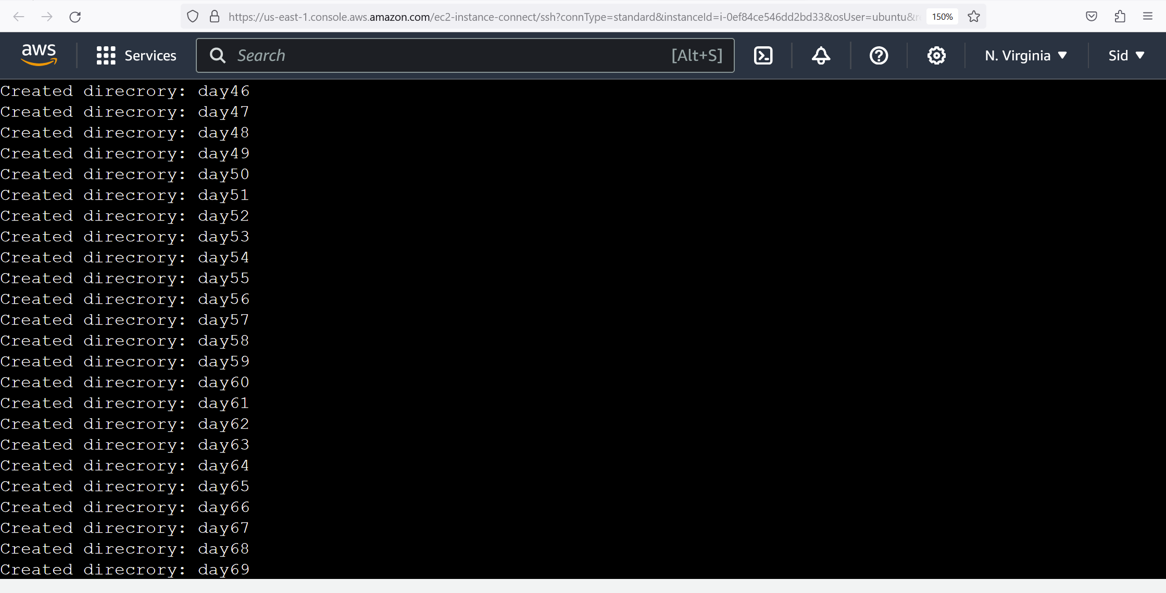Open Firefox extensions puzzle icon
Screen dimensions: 1166x593
1120,17
